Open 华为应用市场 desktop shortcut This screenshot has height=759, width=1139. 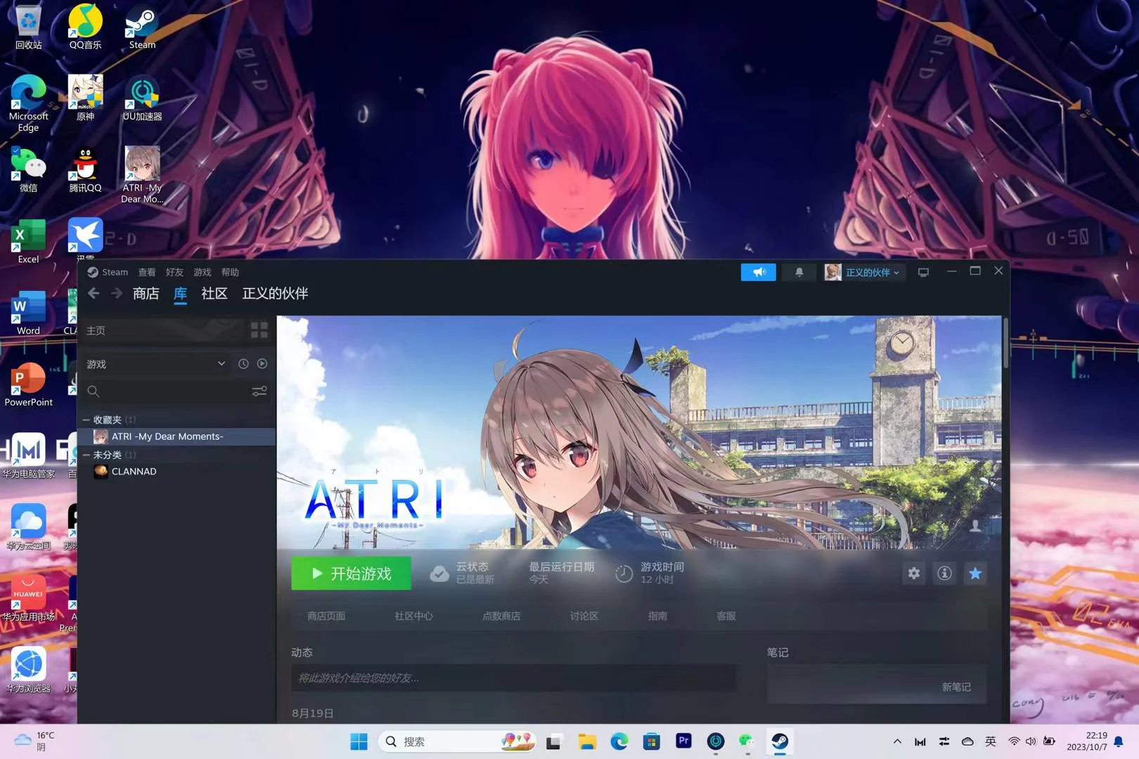point(28,599)
